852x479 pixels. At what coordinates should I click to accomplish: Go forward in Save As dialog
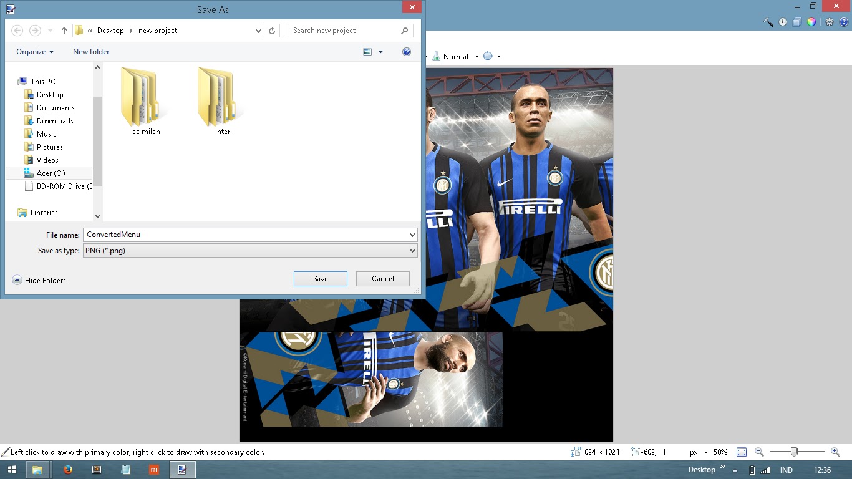35,31
